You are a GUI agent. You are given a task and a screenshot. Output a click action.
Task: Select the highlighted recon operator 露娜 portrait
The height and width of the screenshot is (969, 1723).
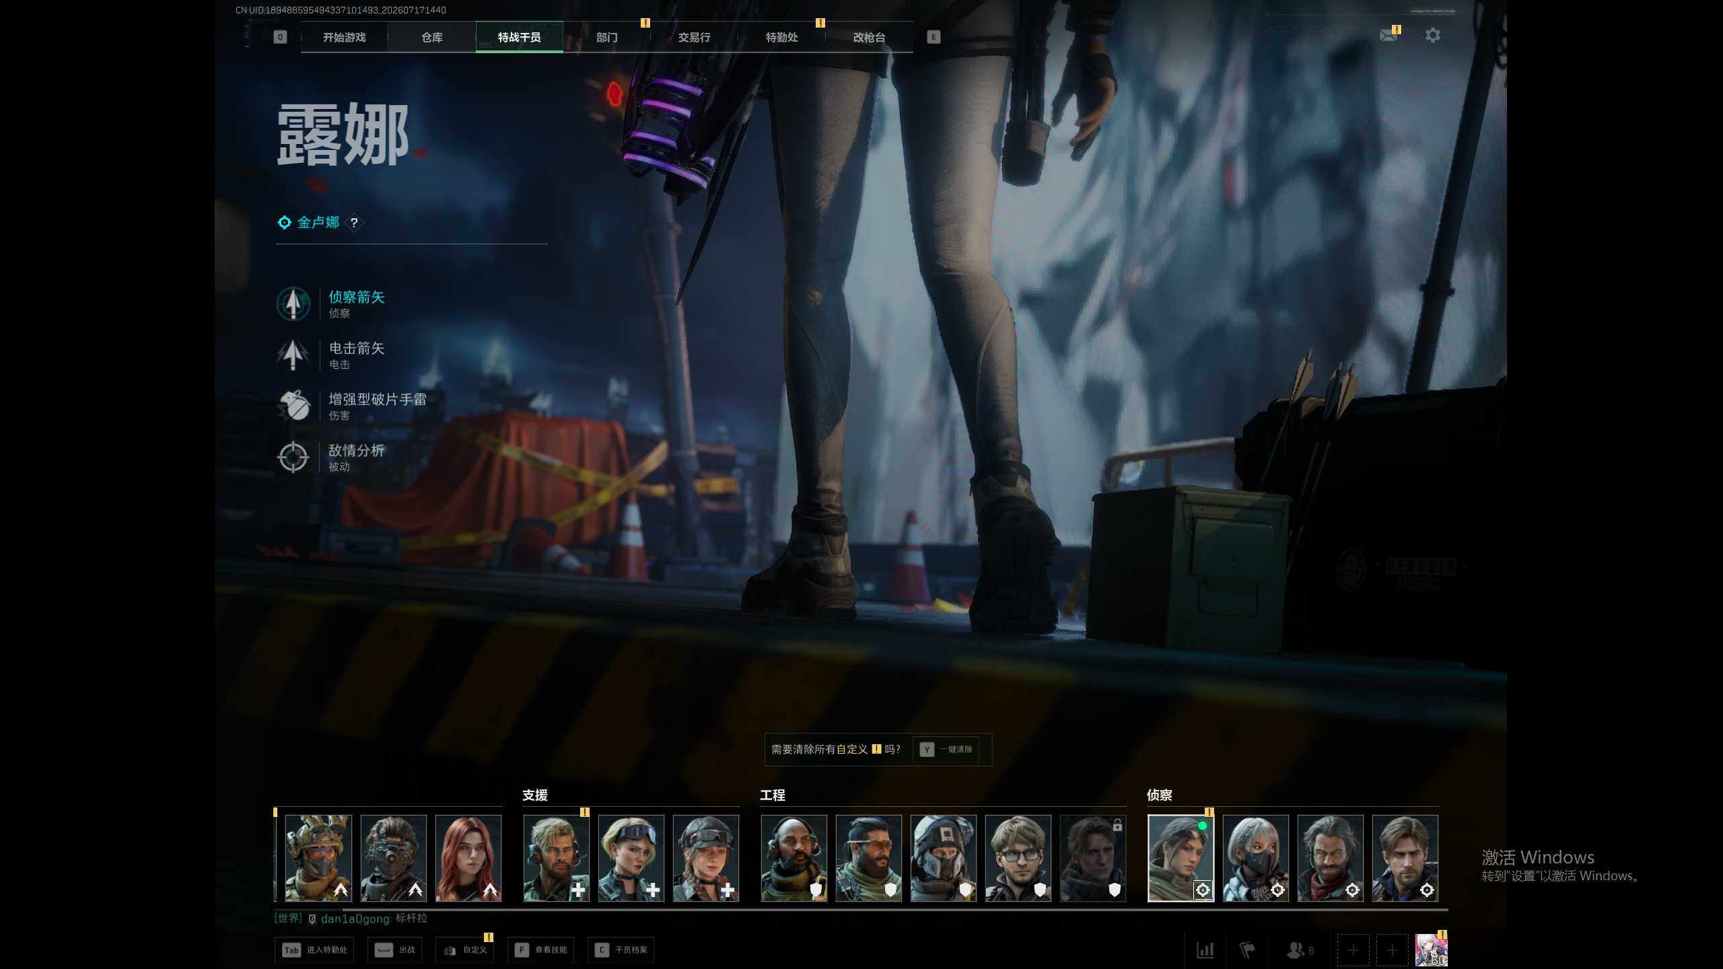[1181, 858]
